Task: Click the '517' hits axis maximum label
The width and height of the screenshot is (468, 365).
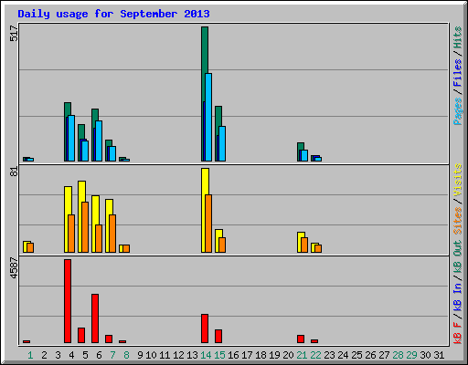Action: tap(14, 33)
